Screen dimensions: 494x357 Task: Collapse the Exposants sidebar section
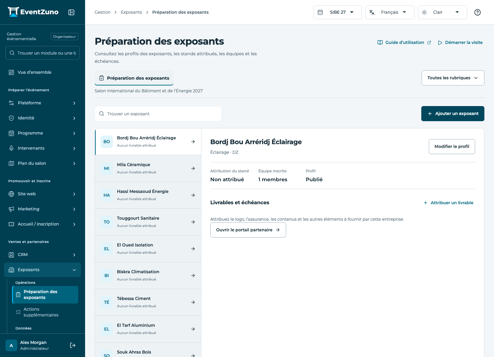click(43, 270)
